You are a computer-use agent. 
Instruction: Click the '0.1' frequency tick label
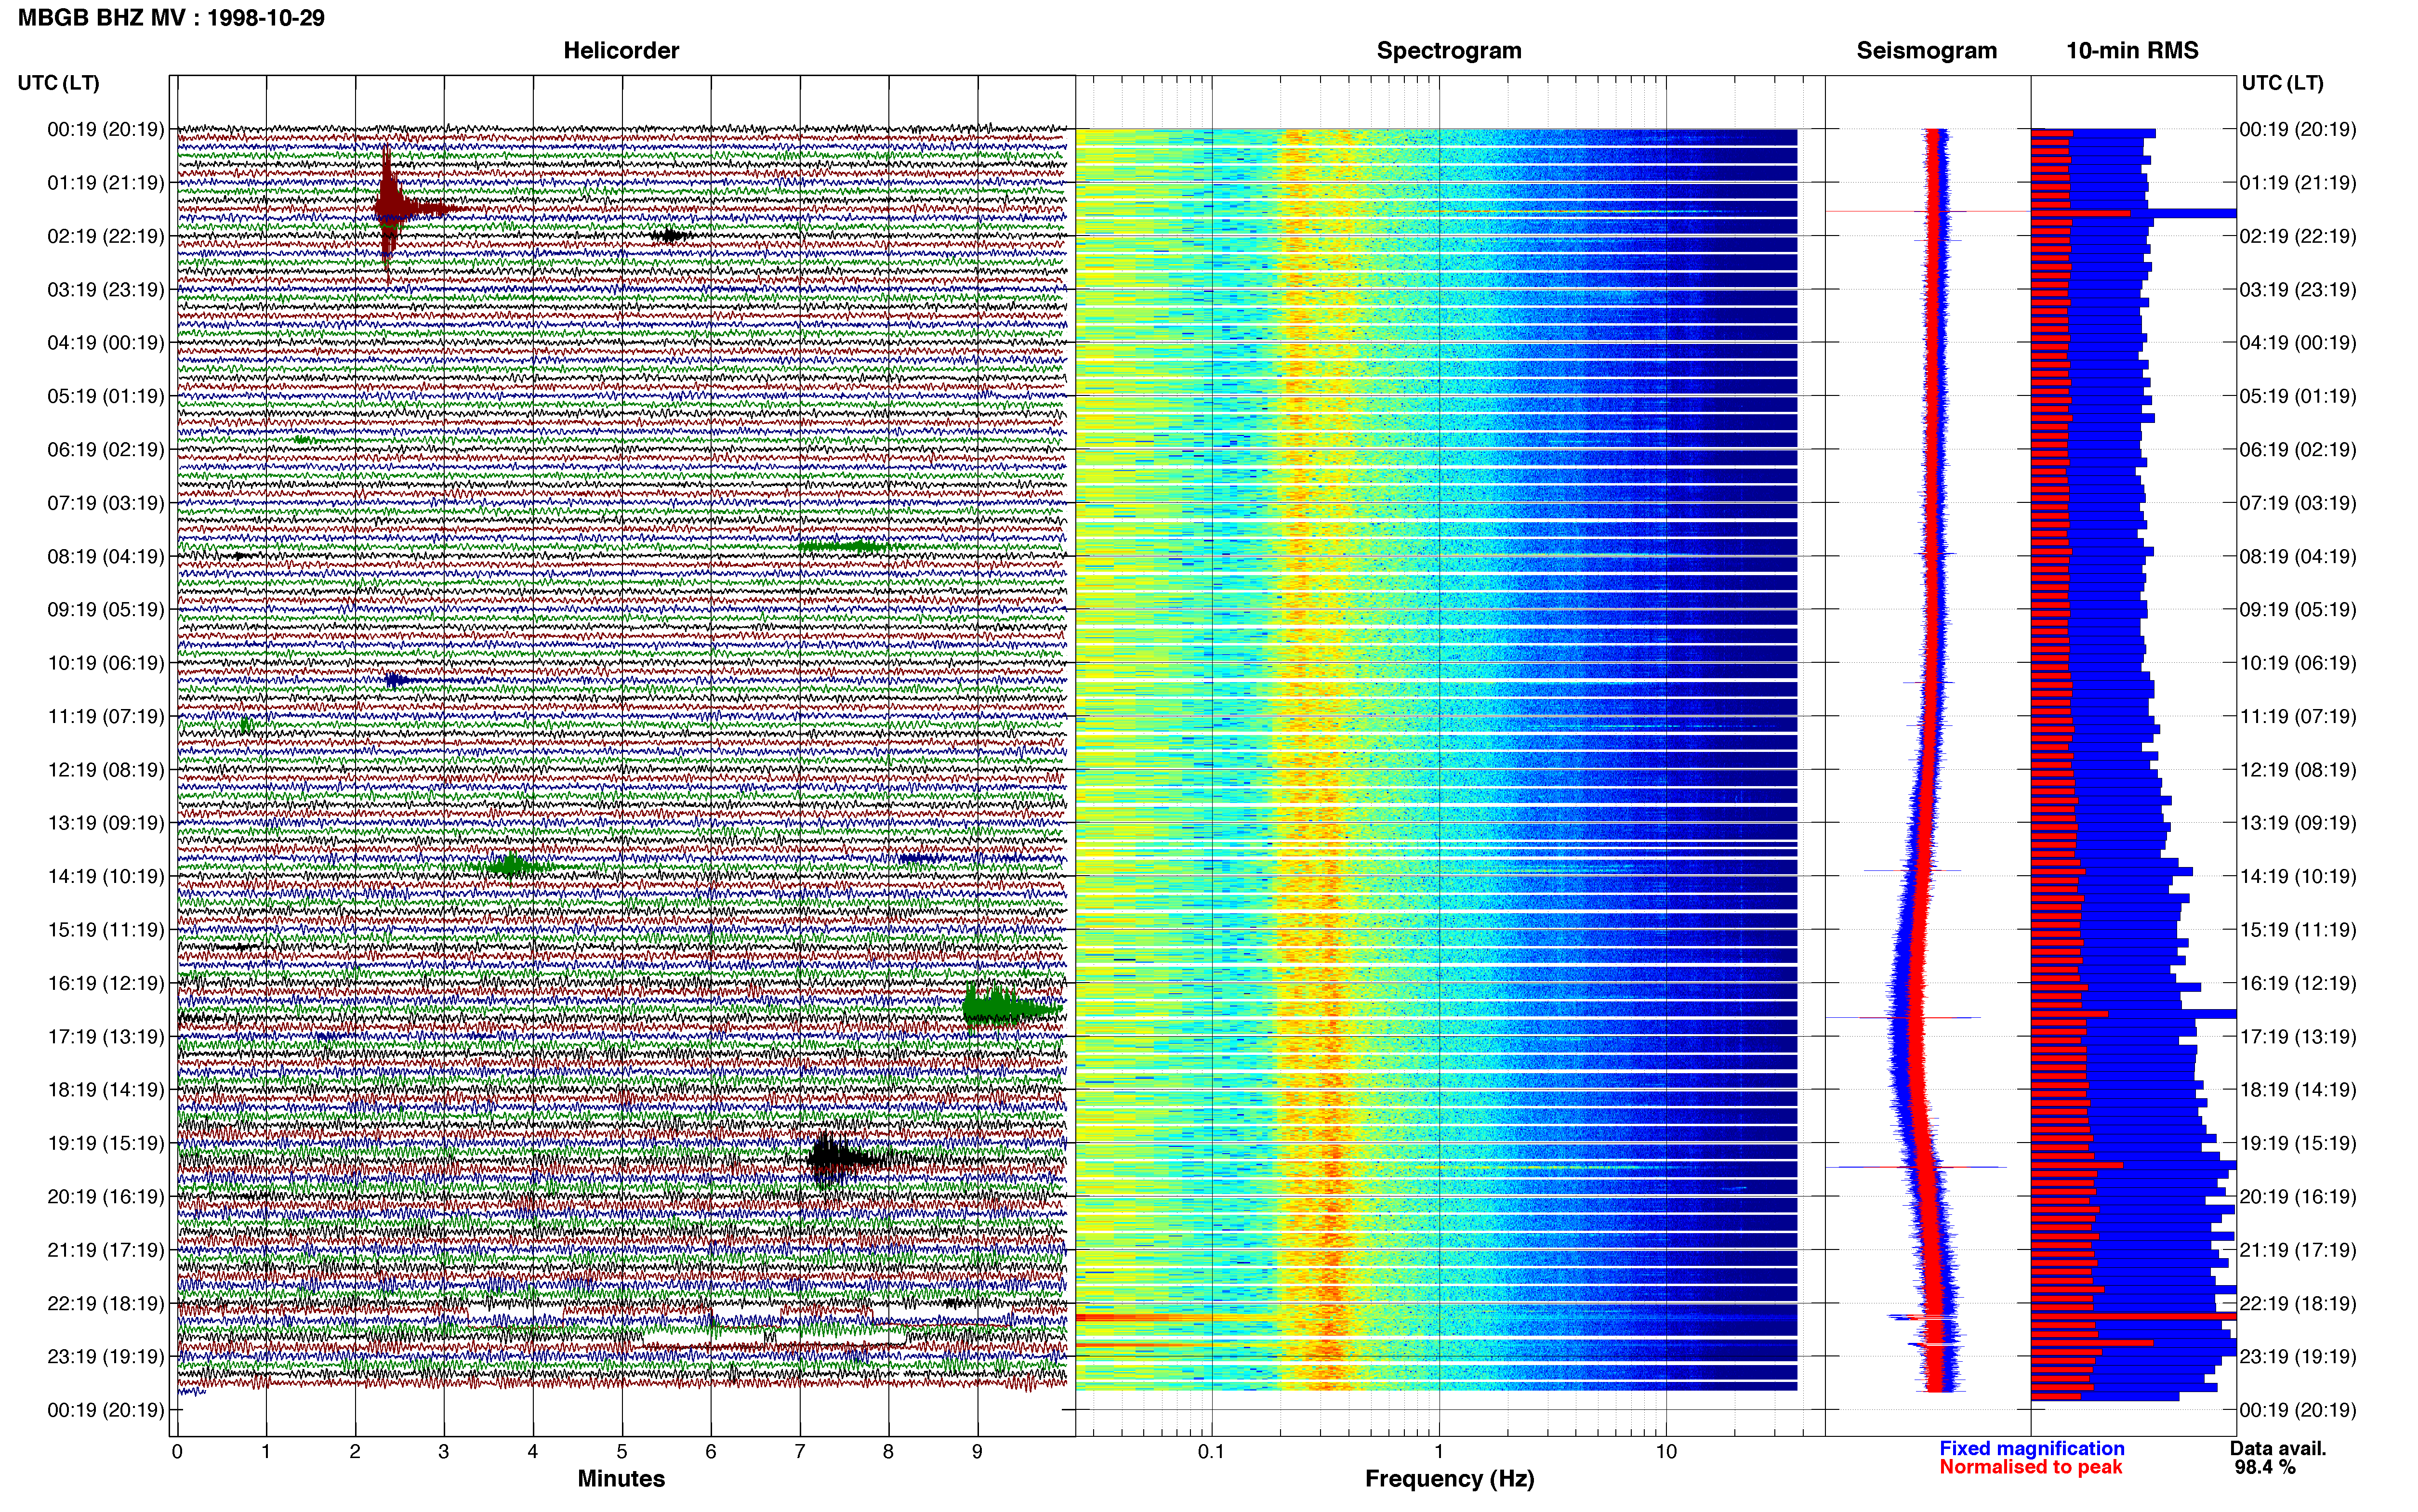coord(1211,1451)
